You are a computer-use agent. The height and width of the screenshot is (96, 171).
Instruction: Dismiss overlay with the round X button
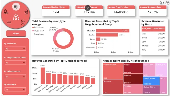[88, 8]
